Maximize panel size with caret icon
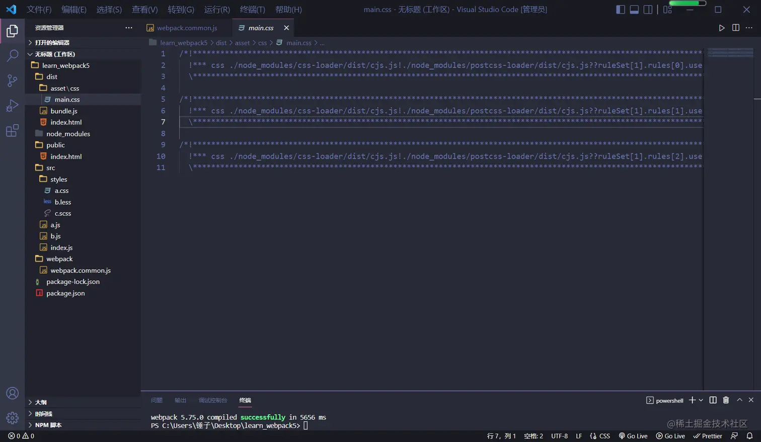Screen dimensions: 761x442 [739, 400]
